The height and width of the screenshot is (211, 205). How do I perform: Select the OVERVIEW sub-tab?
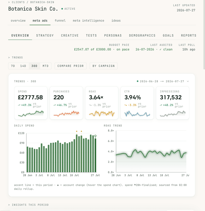(x=20, y=36)
